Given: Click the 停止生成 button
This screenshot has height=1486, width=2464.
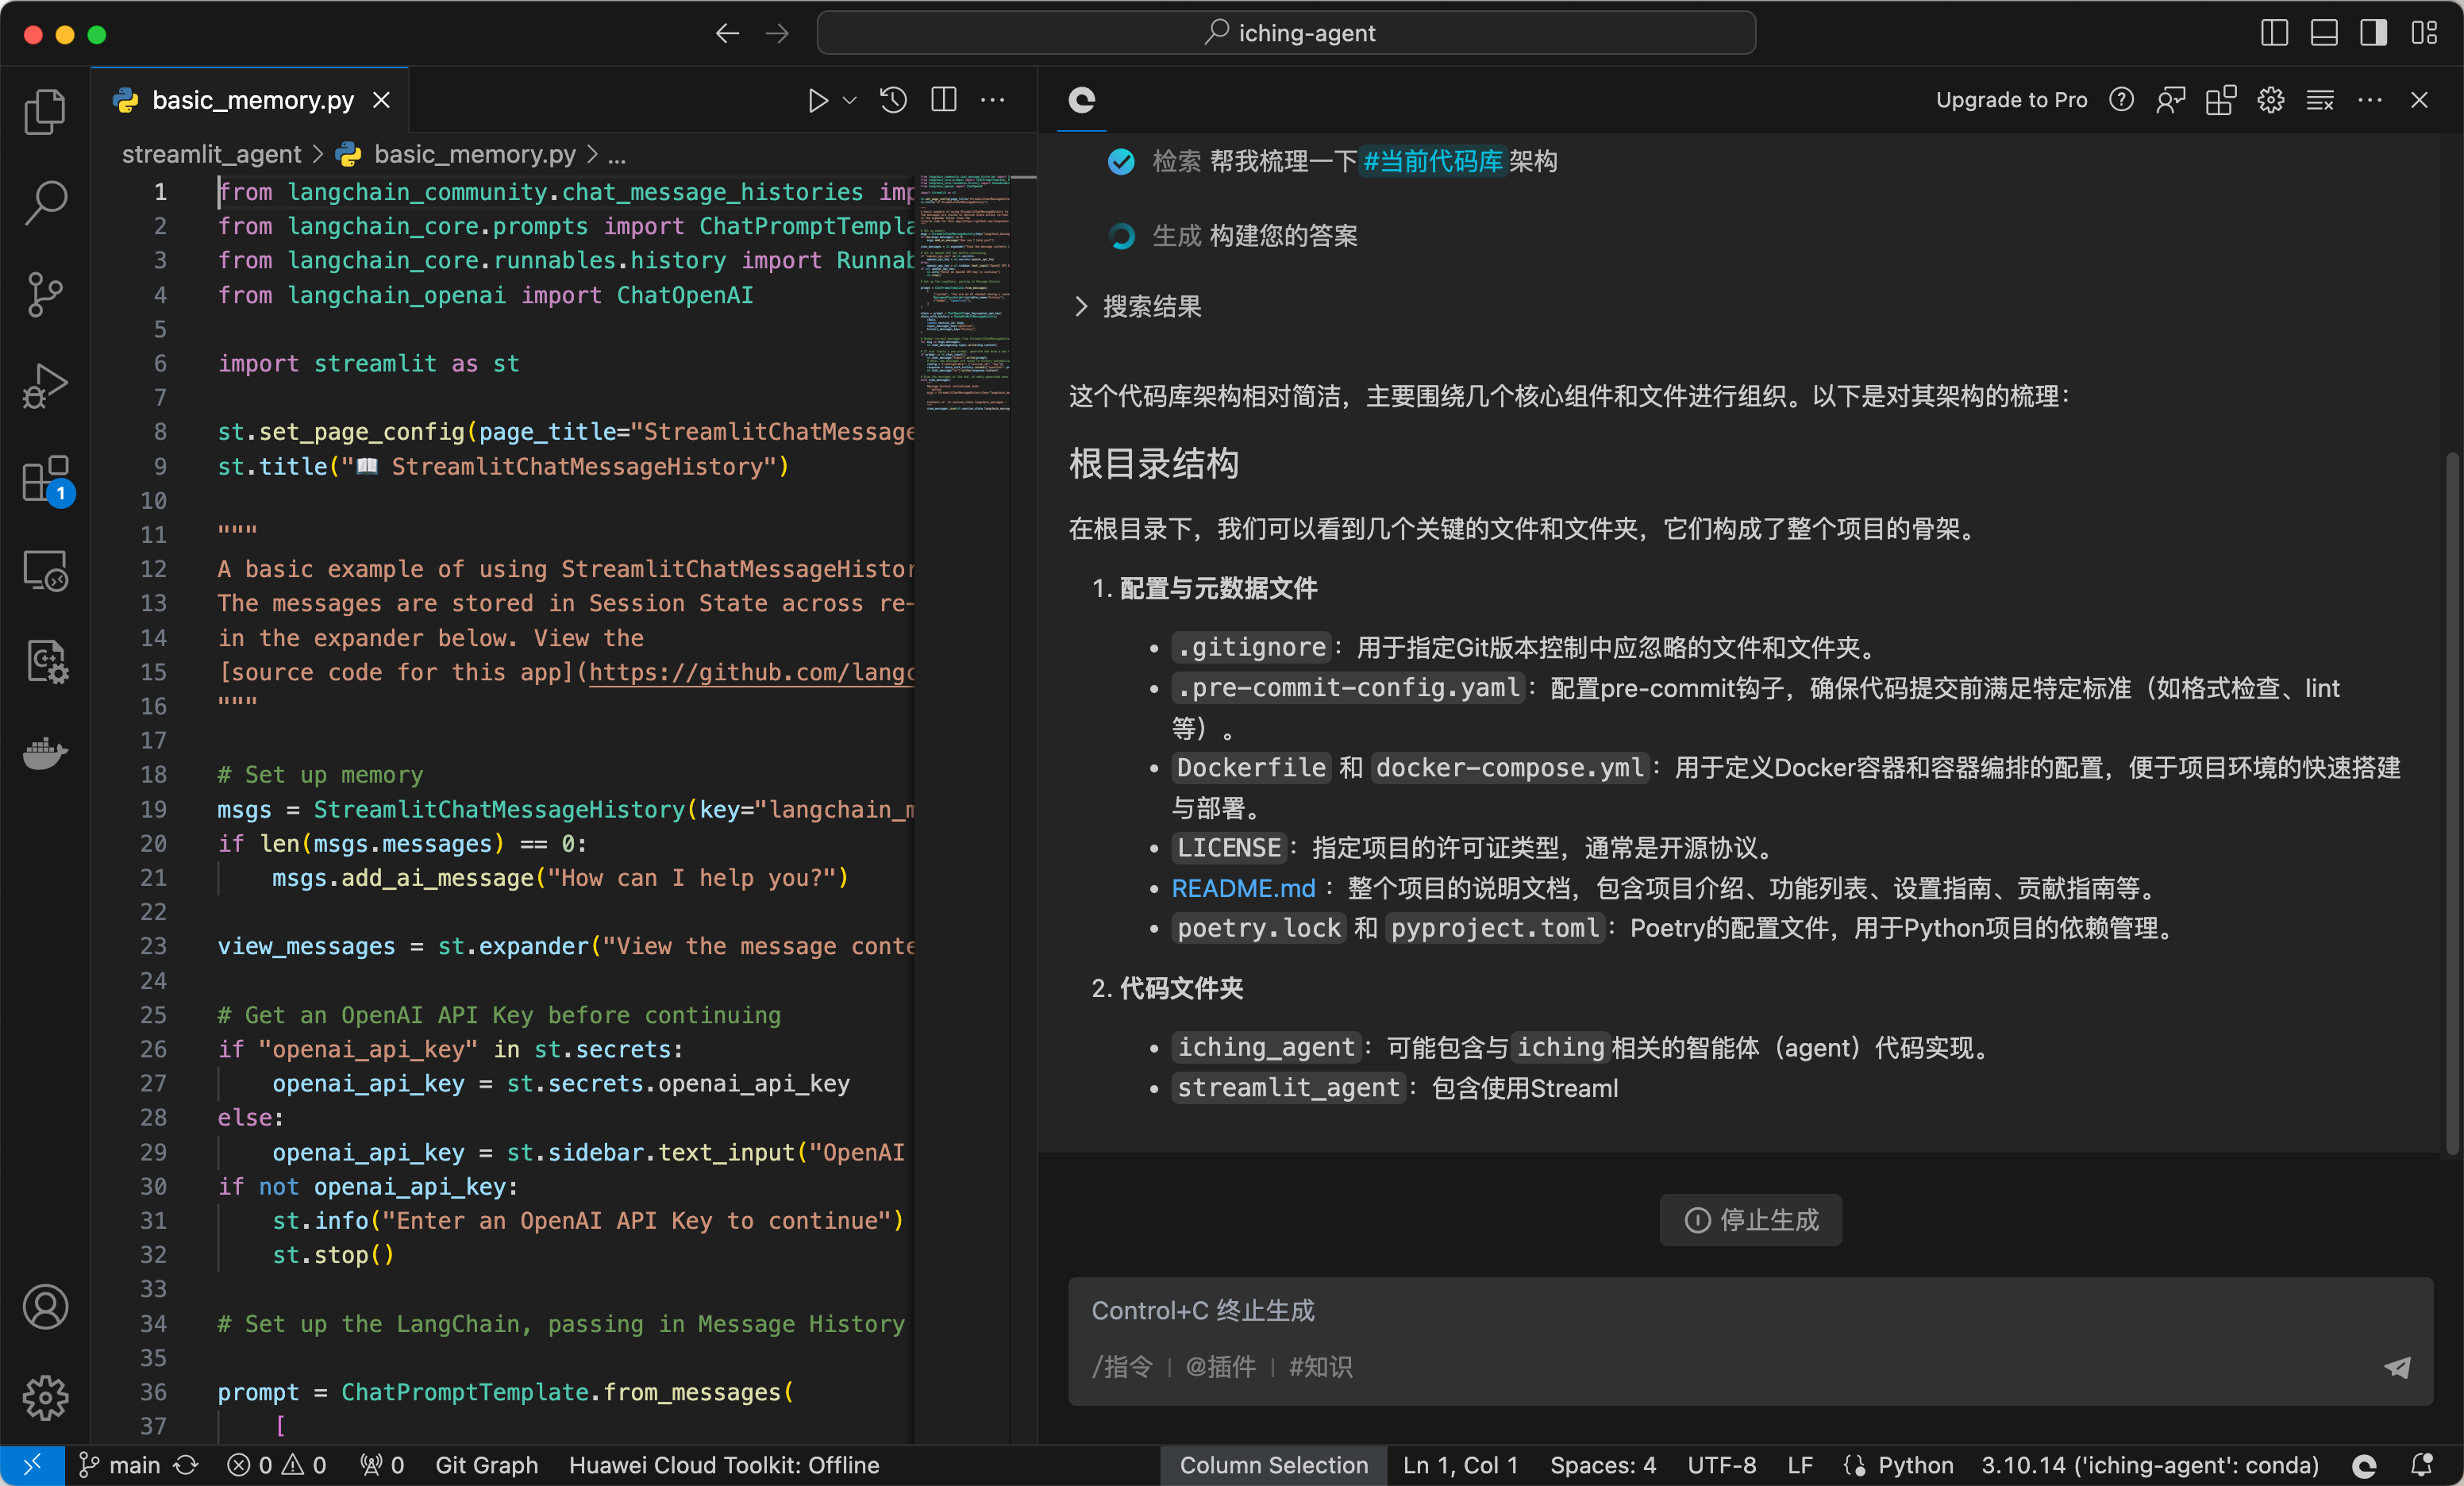Looking at the screenshot, I should pos(1750,1220).
